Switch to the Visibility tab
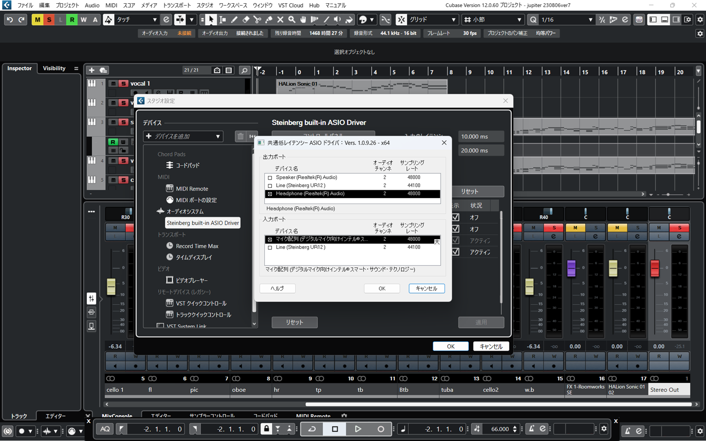This screenshot has width=706, height=441. tap(54, 68)
